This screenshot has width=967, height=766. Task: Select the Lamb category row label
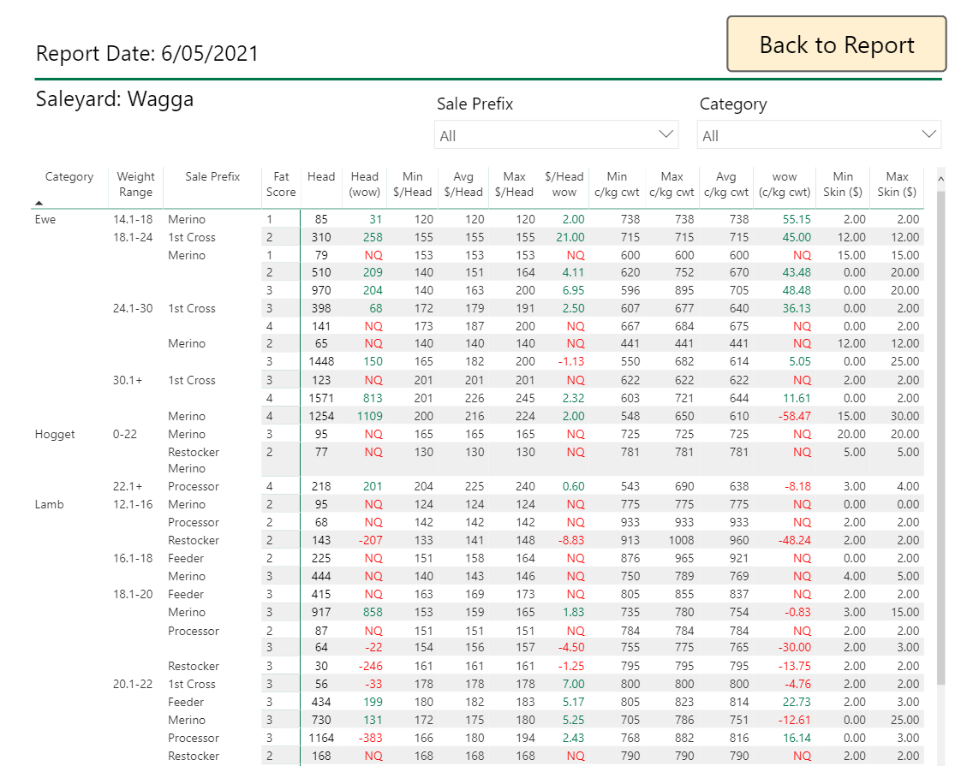[x=50, y=504]
